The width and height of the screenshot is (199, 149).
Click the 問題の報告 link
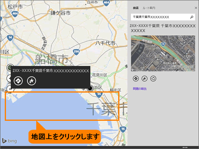140,89
